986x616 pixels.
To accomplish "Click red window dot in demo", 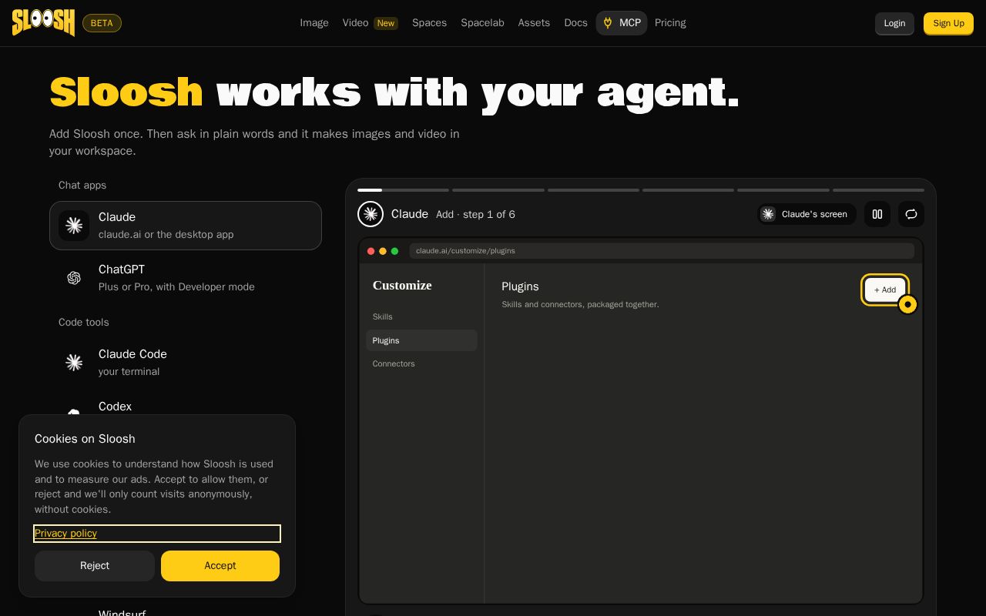I will tap(371, 251).
